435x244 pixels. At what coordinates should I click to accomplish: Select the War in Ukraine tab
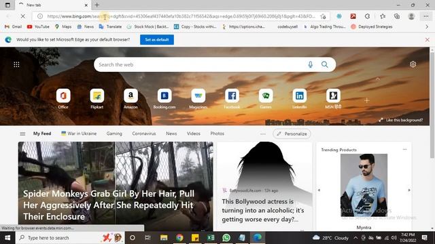[79, 134]
